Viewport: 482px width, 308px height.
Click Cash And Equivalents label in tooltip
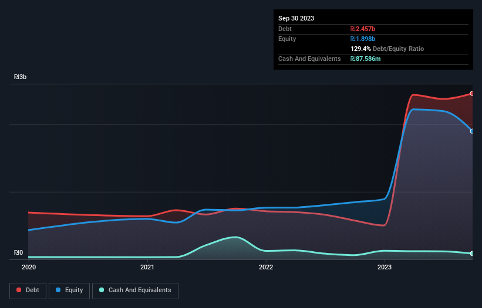pyautogui.click(x=309, y=59)
